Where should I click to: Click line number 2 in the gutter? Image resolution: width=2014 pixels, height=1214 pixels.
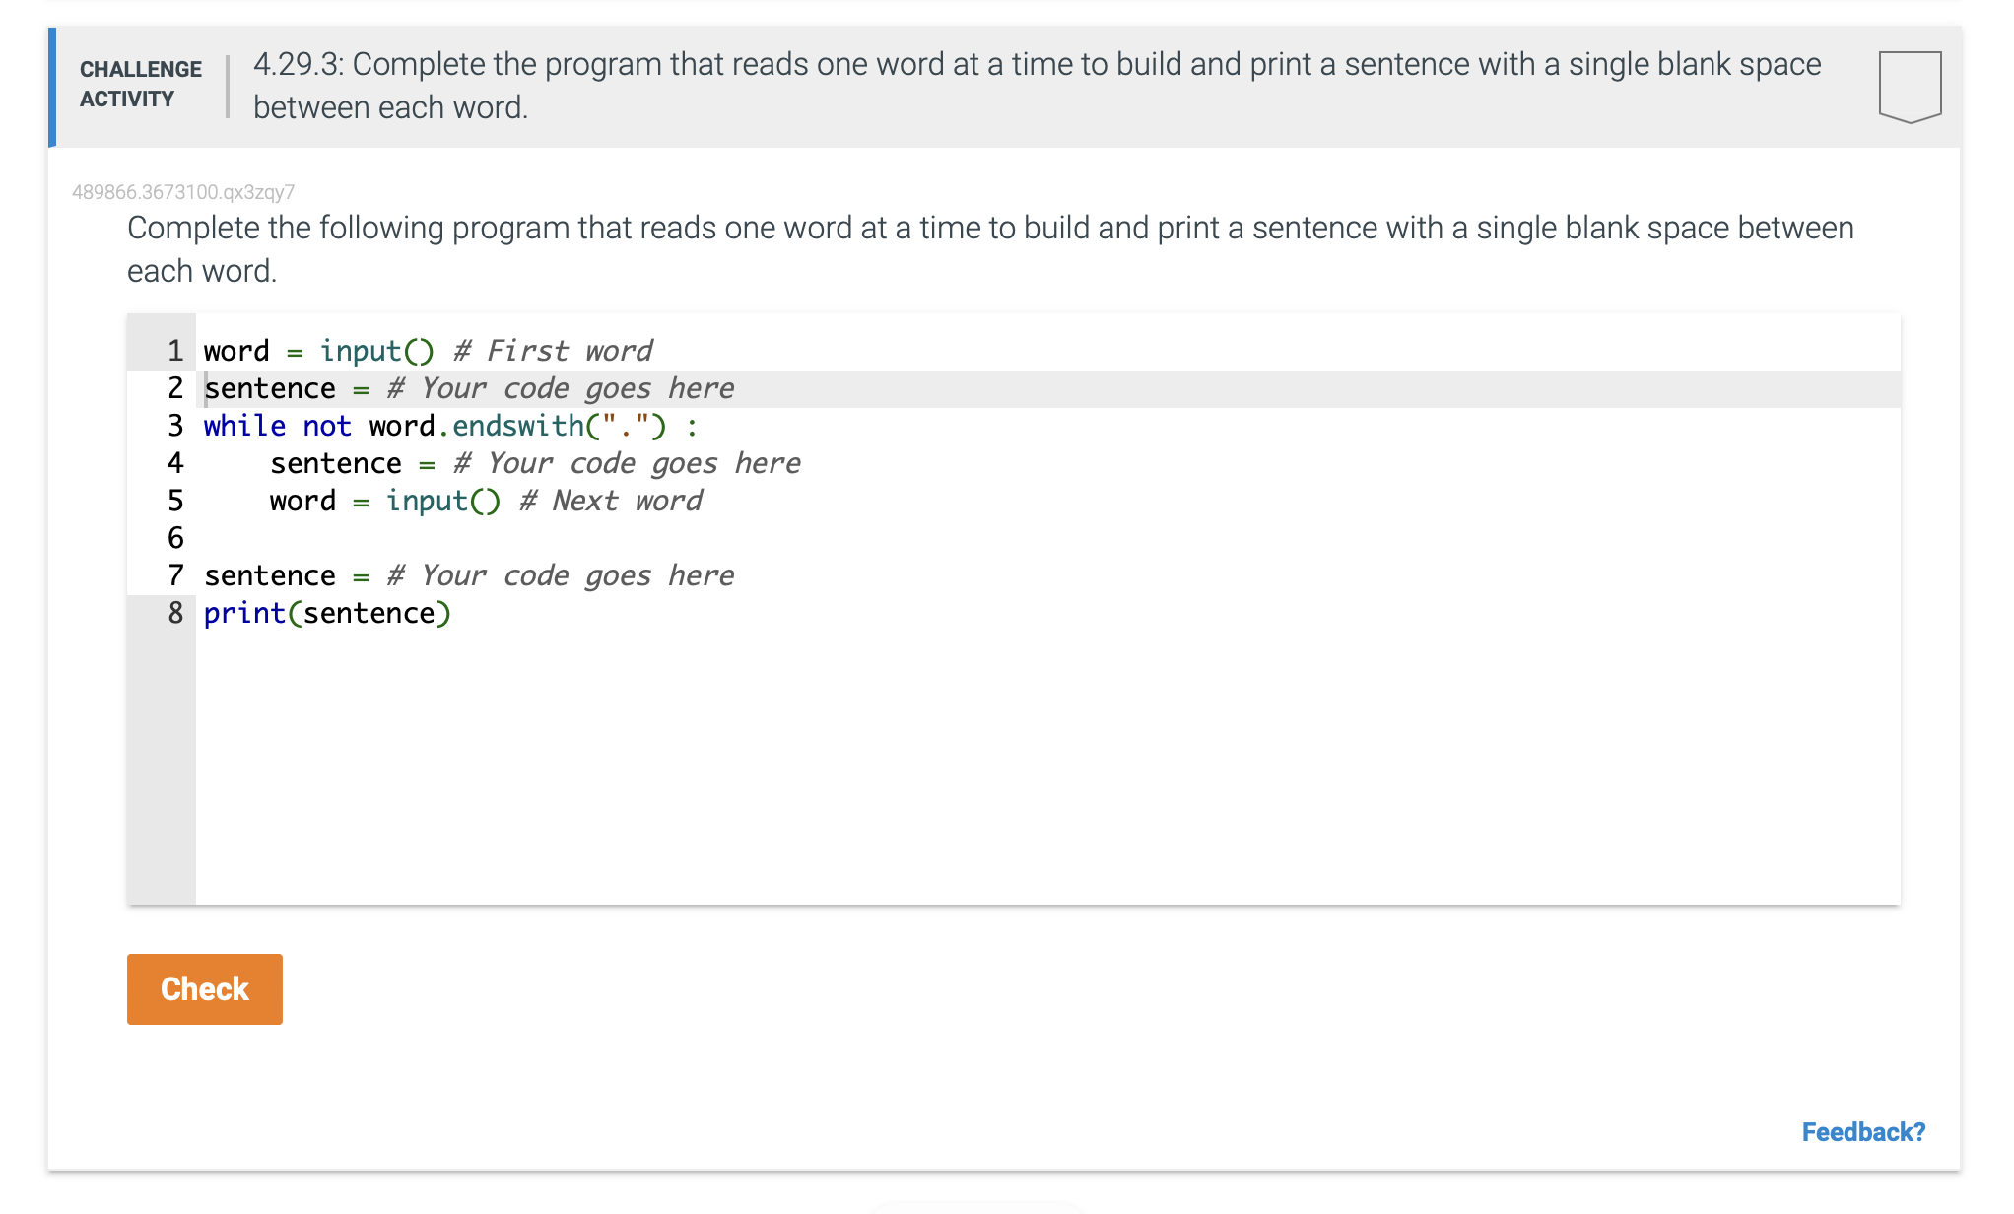click(x=174, y=387)
